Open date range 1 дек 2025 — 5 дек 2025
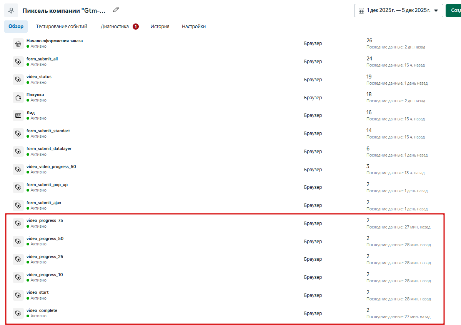This screenshot has width=461, height=325. (x=398, y=11)
